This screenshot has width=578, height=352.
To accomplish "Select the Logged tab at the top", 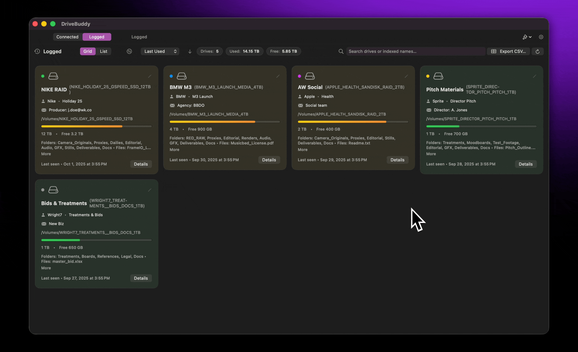I will (97, 37).
